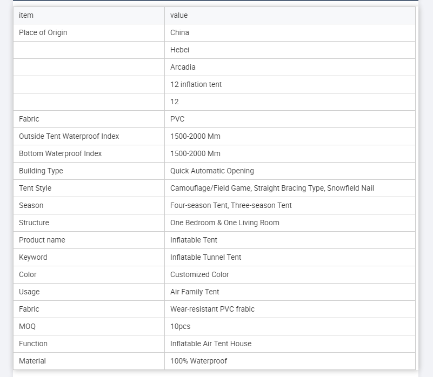Select the "Arcadia" value text
Image resolution: width=433 pixels, height=377 pixels.
183,67
